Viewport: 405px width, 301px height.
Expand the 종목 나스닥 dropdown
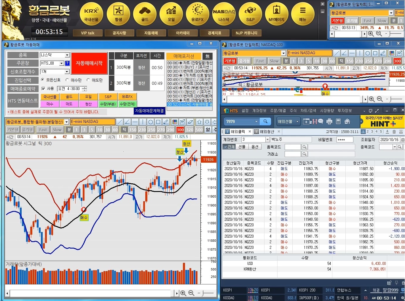[x=67, y=55]
